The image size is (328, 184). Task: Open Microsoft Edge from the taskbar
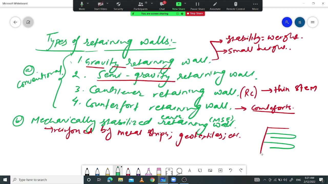pos(110,180)
